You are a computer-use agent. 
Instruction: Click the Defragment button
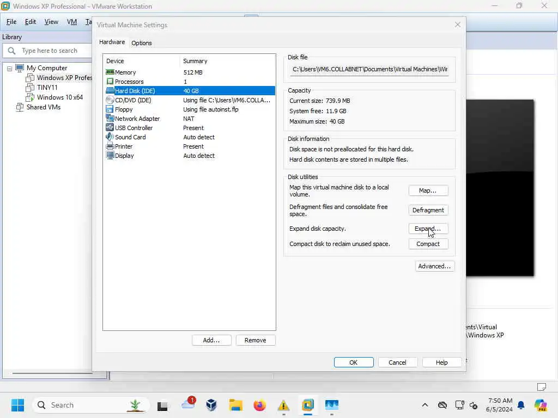pyautogui.click(x=428, y=210)
